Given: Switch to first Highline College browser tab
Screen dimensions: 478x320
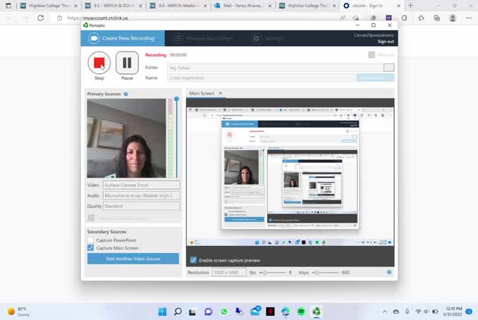Looking at the screenshot, I should 49,6.
